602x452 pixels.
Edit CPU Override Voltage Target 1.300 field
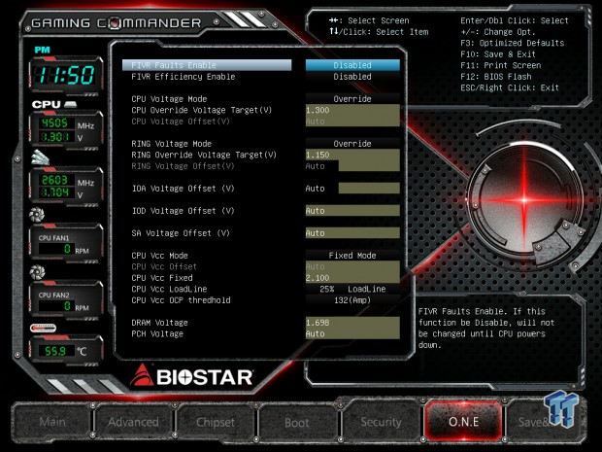(352, 110)
